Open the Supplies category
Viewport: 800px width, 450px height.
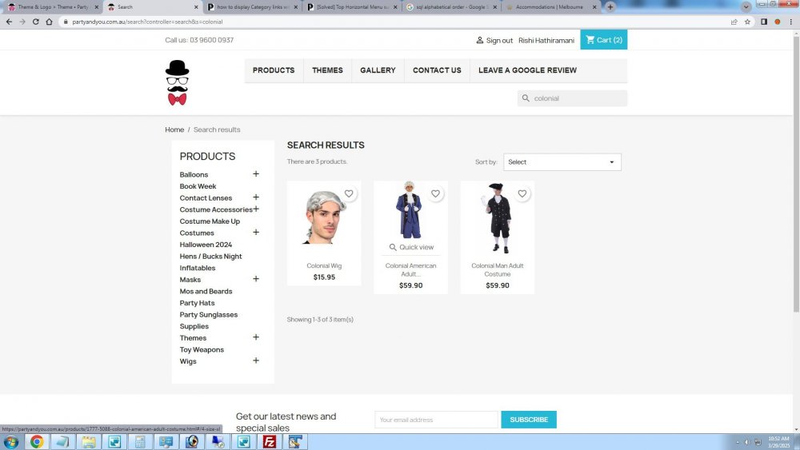point(194,326)
